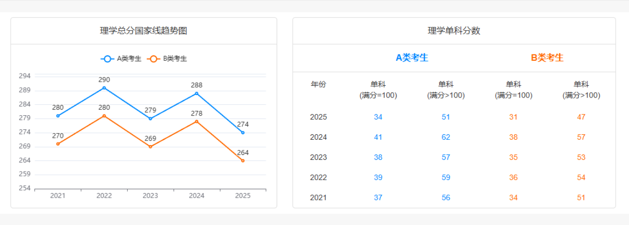Click the 2024 B类 data point labeled 278

click(197, 121)
